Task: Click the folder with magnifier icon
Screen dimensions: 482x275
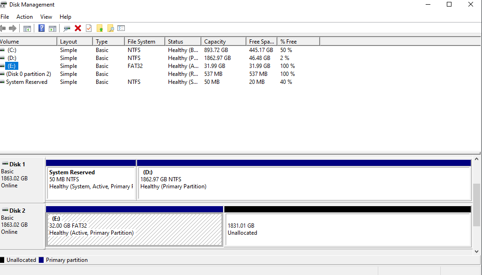Action: tap(110, 29)
